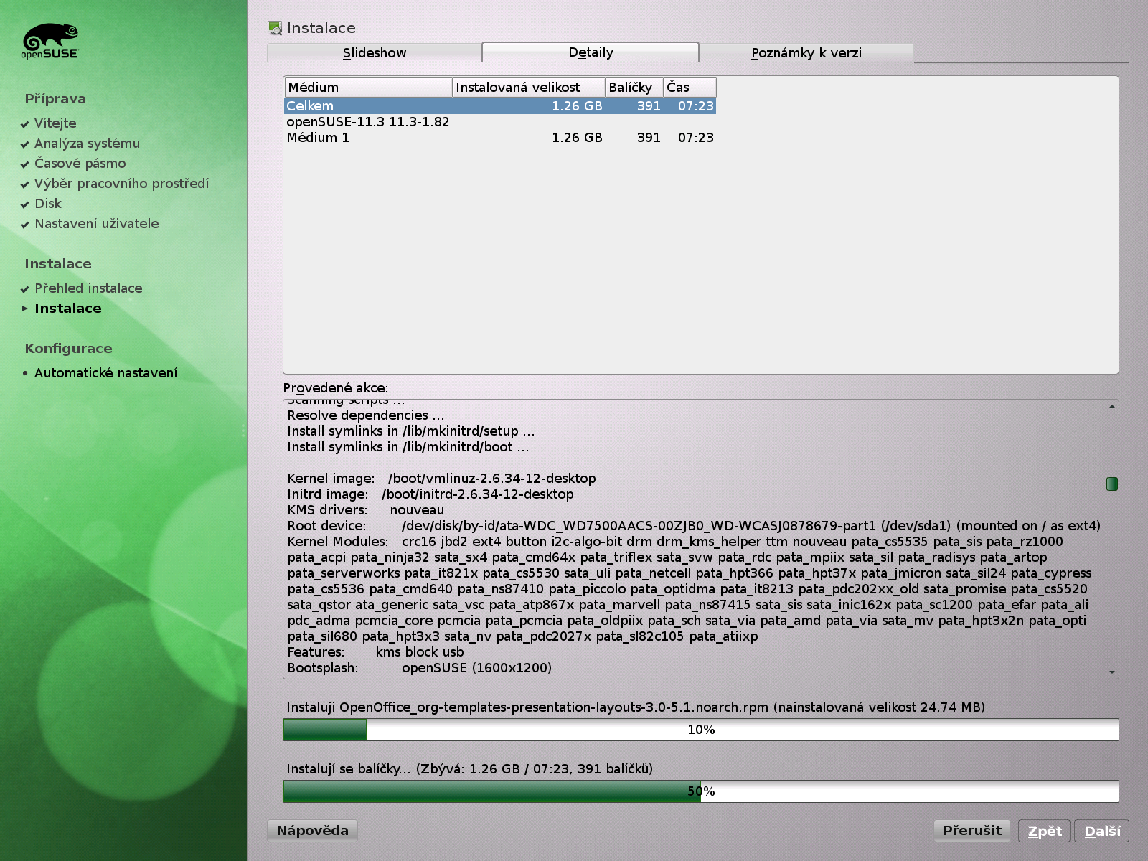1148x861 pixels.
Task: Sort by the Balíčky column header
Action: [634, 88]
